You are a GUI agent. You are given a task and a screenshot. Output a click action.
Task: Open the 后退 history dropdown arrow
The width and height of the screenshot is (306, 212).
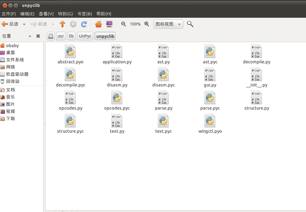pyautogui.click(x=24, y=24)
